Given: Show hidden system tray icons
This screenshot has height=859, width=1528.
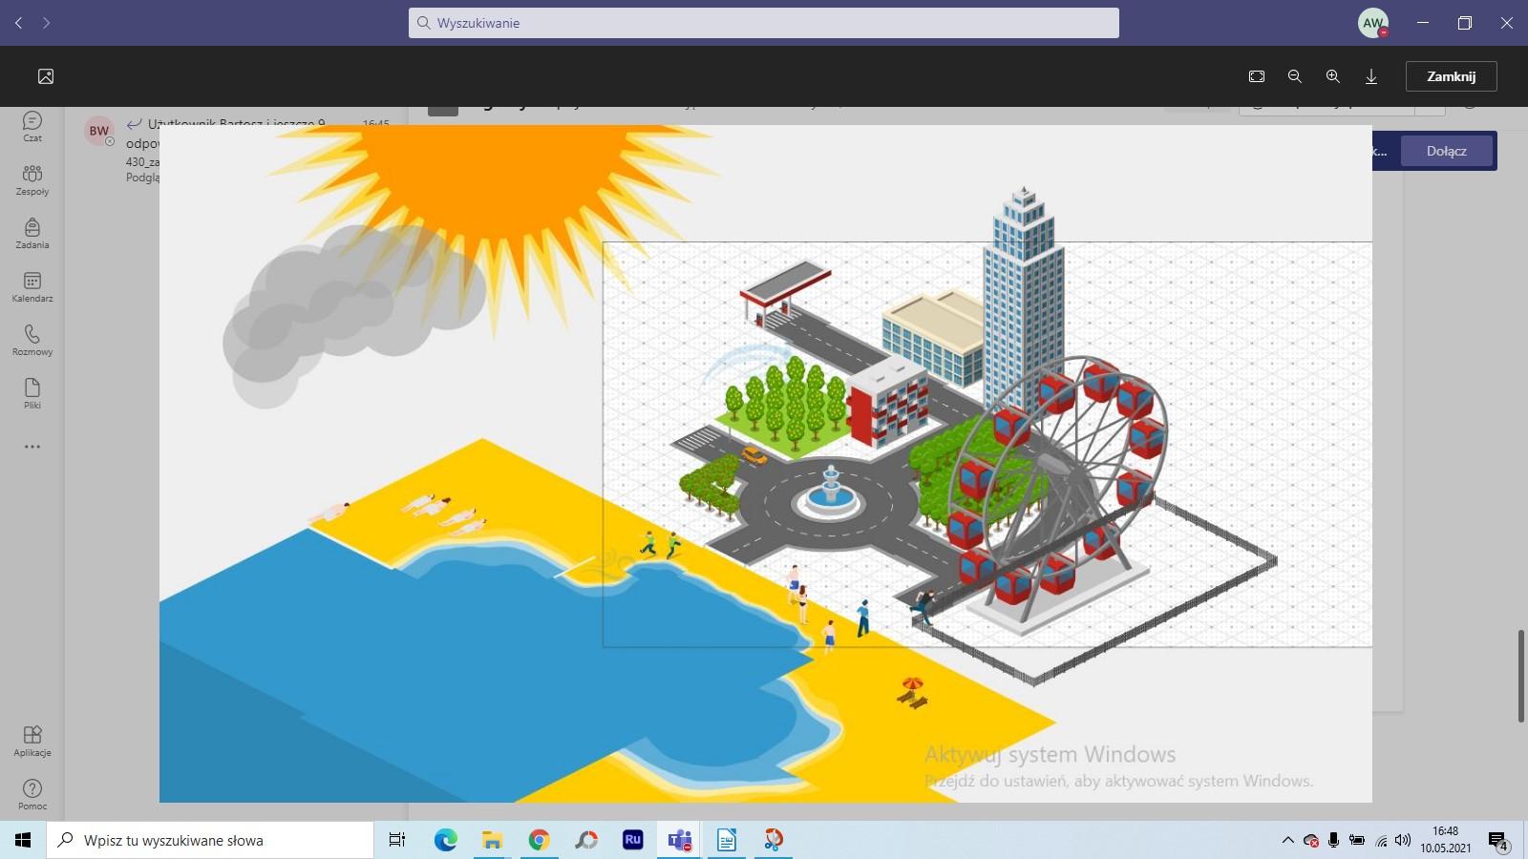Looking at the screenshot, I should (x=1287, y=840).
